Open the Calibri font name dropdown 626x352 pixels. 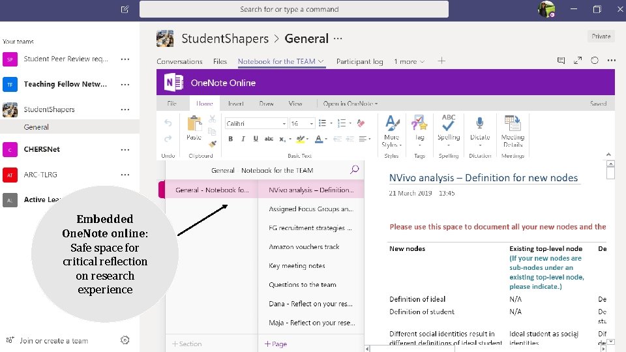pos(284,124)
